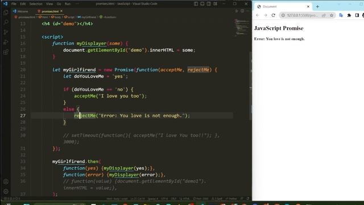Open the Selection menu
The width and height of the screenshot is (364, 205).
click(x=36, y=4)
